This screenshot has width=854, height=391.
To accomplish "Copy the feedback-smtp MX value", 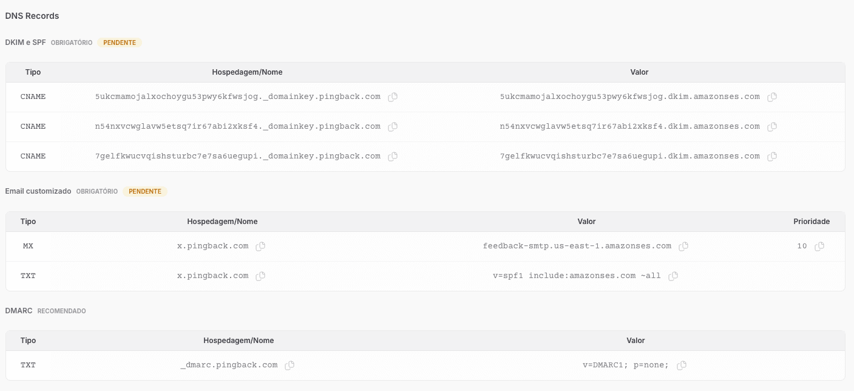I will pos(683,246).
